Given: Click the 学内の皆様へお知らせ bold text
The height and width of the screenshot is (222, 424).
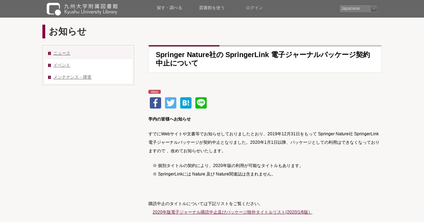Looking at the screenshot, I should click(x=170, y=119).
